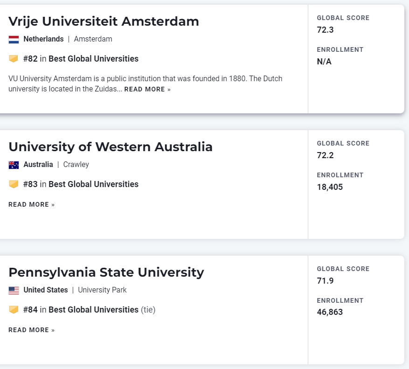Expand READ MORE under Pennsylvania State University
Viewport: 409px width, 369px height.
31,330
